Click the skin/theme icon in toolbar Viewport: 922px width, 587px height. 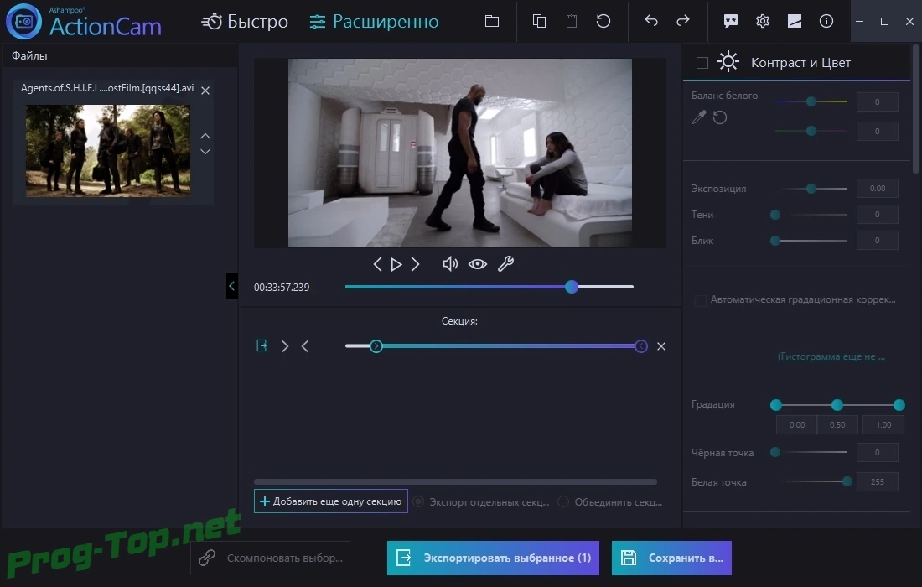tap(795, 21)
